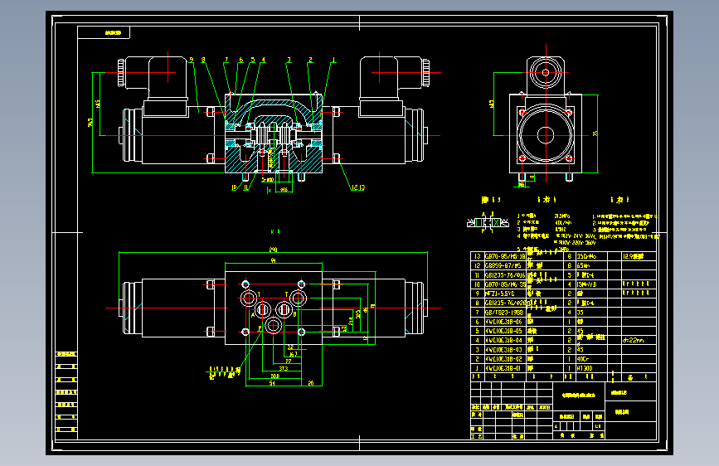Select parts list cell 4WE10E31B-04
Image resolution: width=719 pixels, height=466 pixels.
pyautogui.click(x=503, y=340)
